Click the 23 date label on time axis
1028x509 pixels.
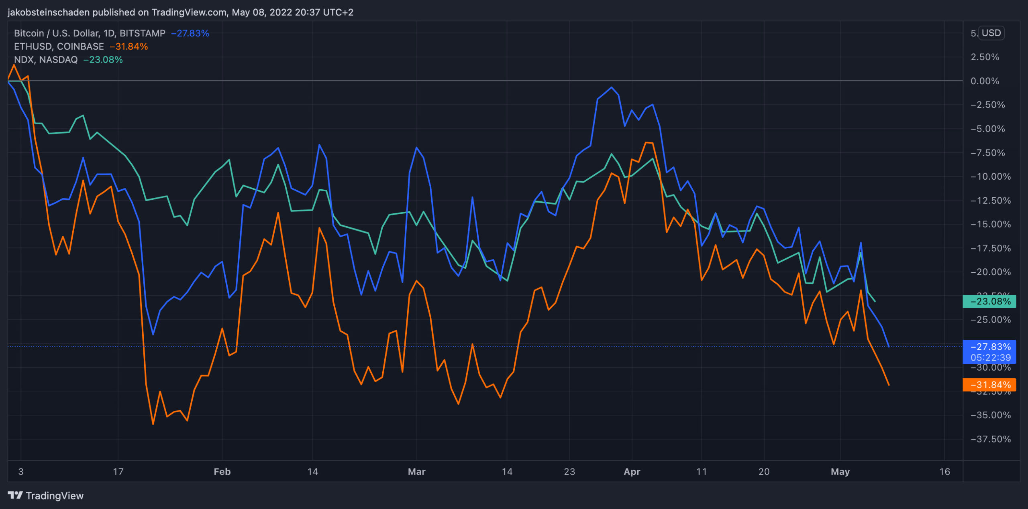coord(569,472)
